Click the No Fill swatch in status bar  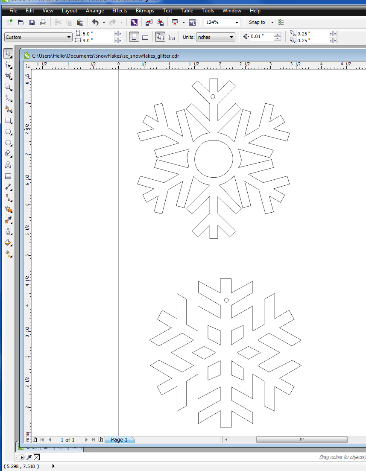[x=37, y=457]
